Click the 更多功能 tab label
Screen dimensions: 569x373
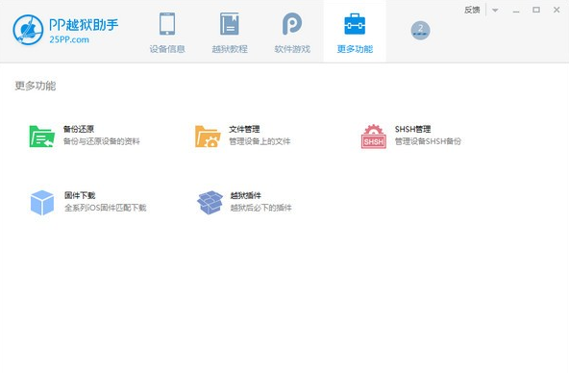(355, 49)
